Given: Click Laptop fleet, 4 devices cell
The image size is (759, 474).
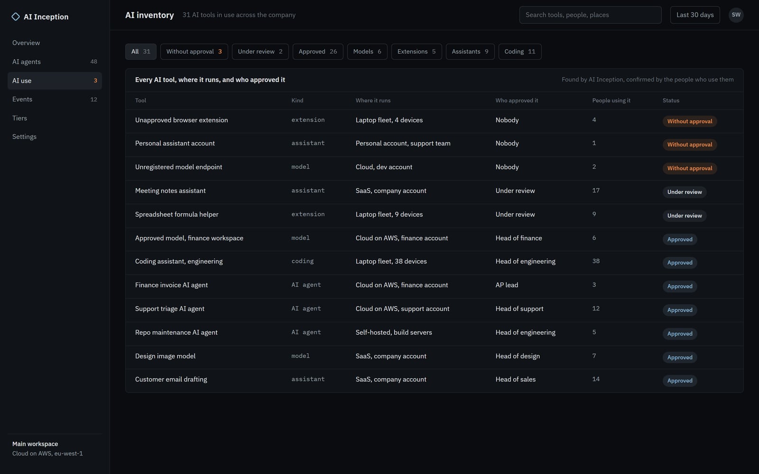Looking at the screenshot, I should [x=389, y=120].
